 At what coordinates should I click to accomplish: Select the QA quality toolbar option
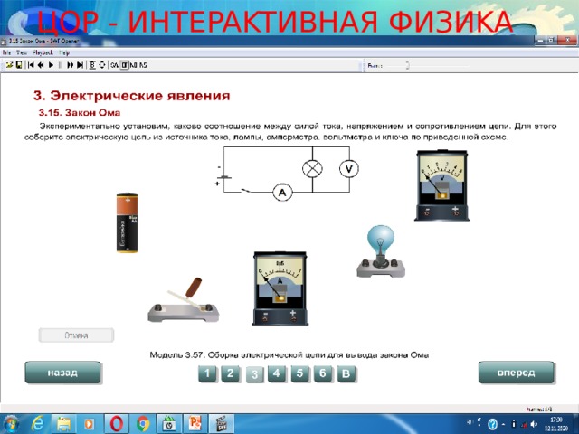point(115,65)
